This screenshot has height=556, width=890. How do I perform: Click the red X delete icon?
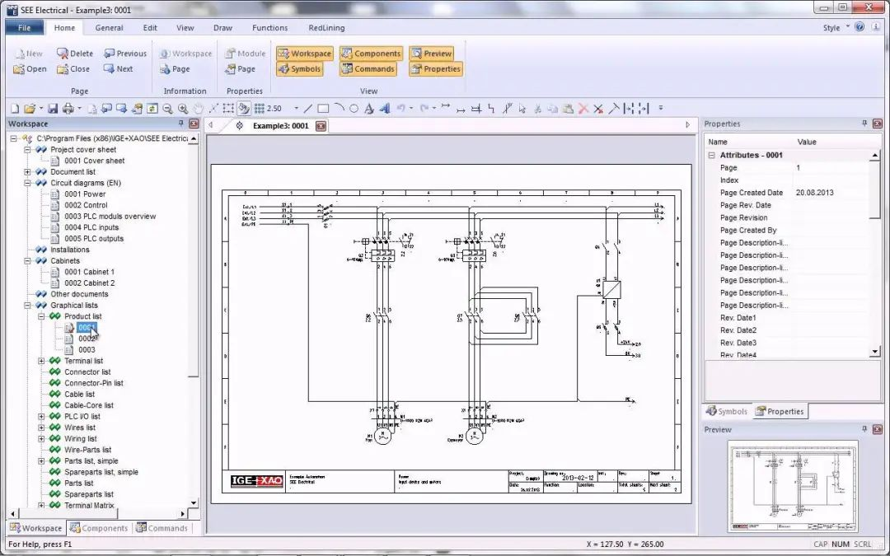583,109
